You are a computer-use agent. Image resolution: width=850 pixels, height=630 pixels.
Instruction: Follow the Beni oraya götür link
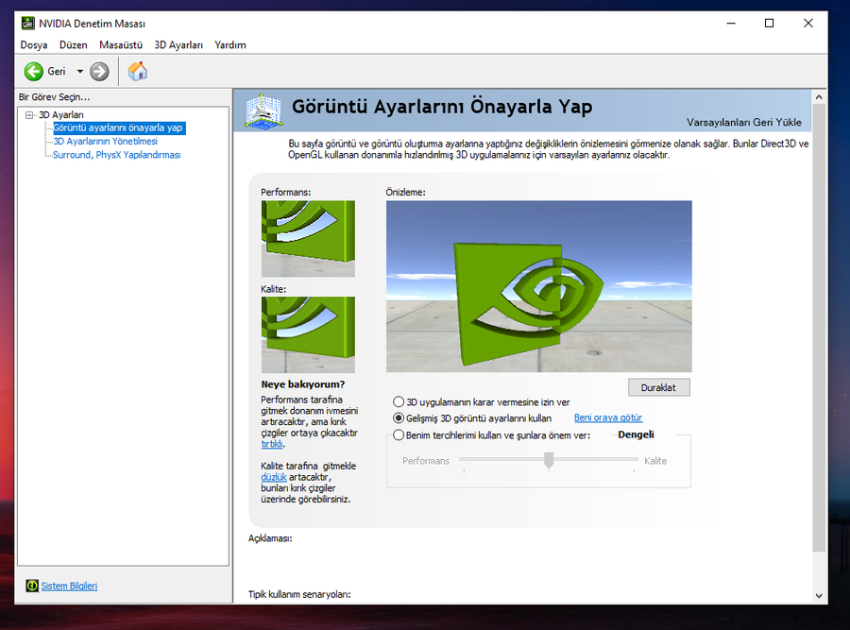pos(608,418)
